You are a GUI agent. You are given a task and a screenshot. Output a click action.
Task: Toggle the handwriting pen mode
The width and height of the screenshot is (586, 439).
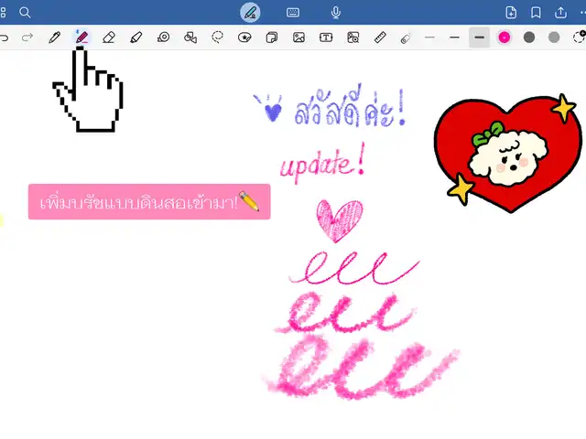pos(250,12)
